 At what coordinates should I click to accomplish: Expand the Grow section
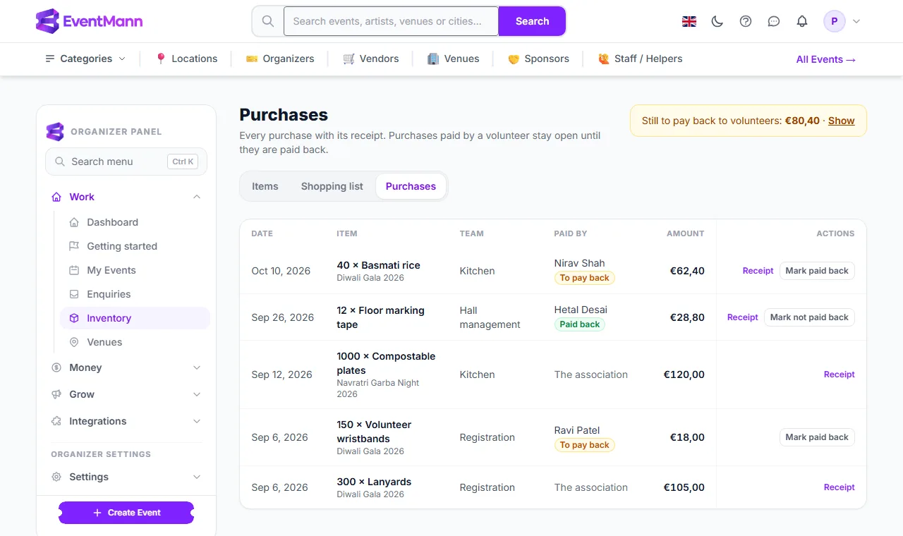(126, 394)
